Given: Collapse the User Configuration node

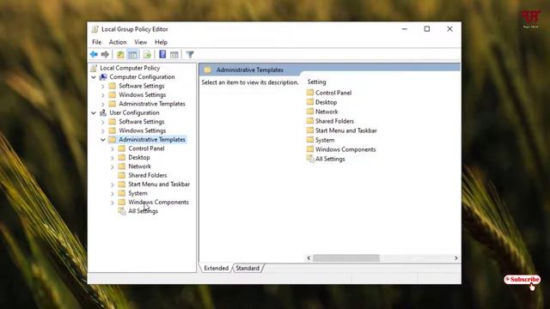Looking at the screenshot, I should click(x=94, y=112).
